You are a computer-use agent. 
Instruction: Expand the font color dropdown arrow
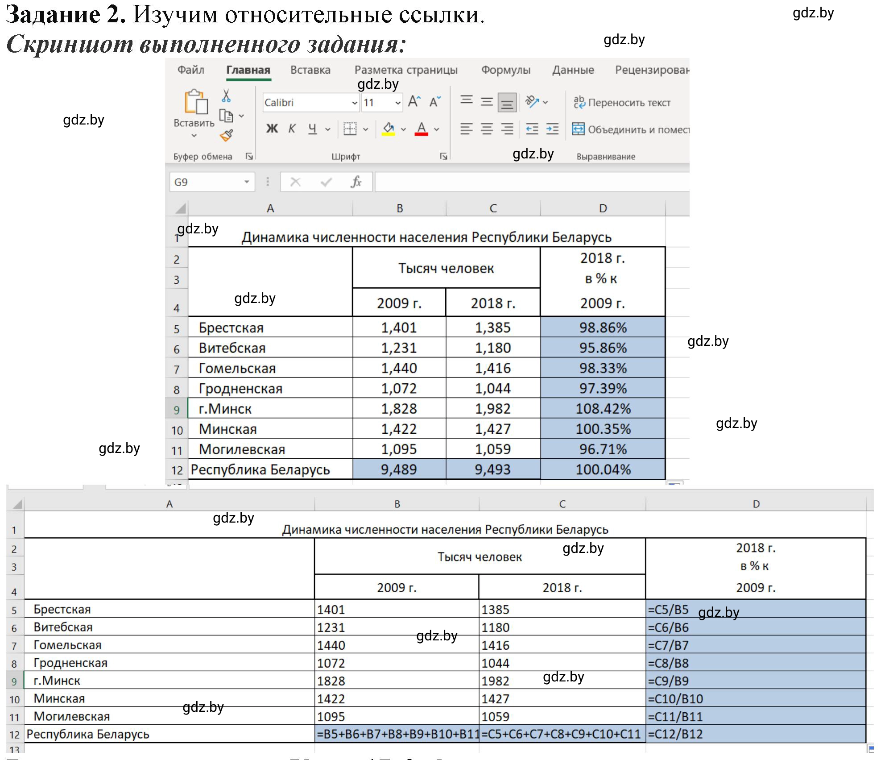(x=437, y=129)
